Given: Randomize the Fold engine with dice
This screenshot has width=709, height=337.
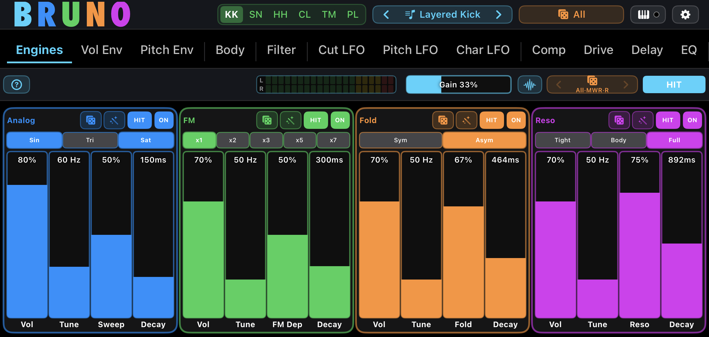Looking at the screenshot, I should (x=443, y=120).
